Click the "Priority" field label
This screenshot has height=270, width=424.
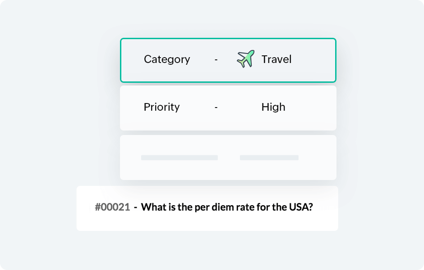click(161, 107)
